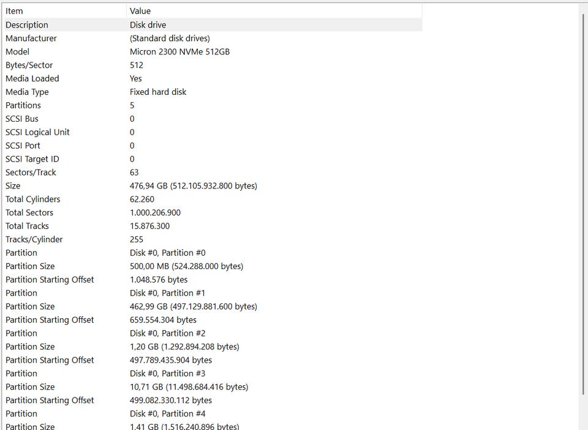Sort by the Item column header
Image resolution: width=588 pixels, height=430 pixels.
(x=65, y=11)
